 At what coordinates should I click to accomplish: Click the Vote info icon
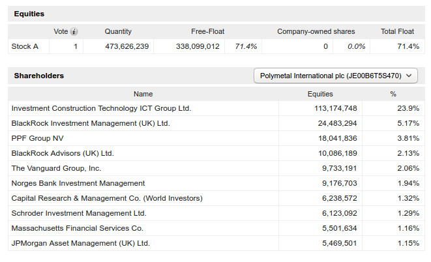(x=74, y=31)
